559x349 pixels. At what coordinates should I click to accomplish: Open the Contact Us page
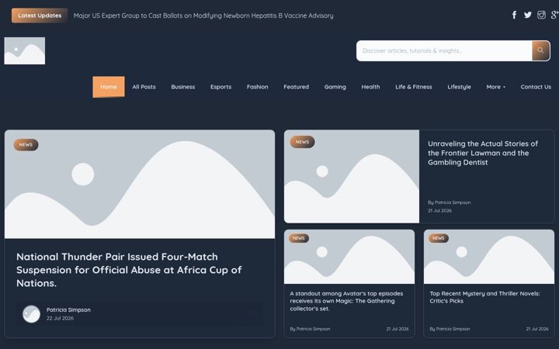pos(536,87)
